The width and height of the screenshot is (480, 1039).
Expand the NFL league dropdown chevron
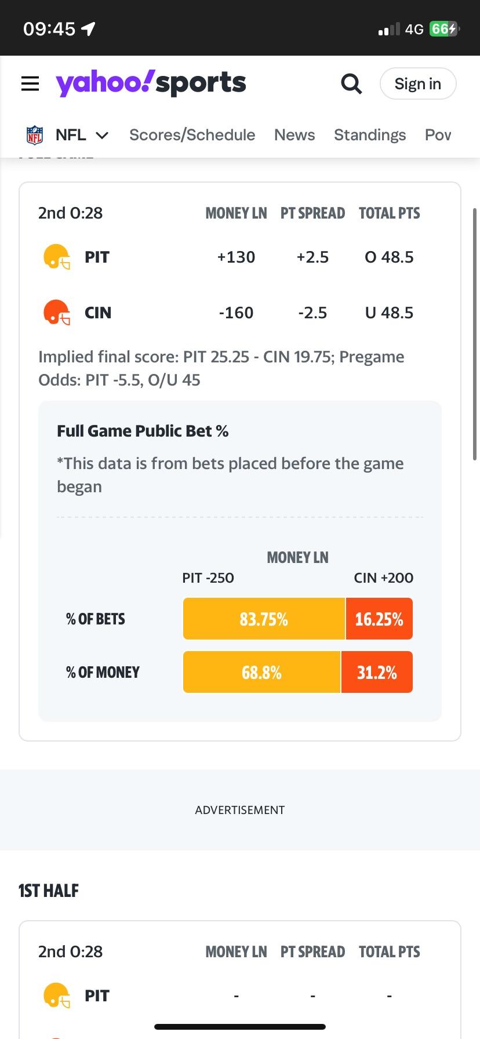pyautogui.click(x=102, y=136)
